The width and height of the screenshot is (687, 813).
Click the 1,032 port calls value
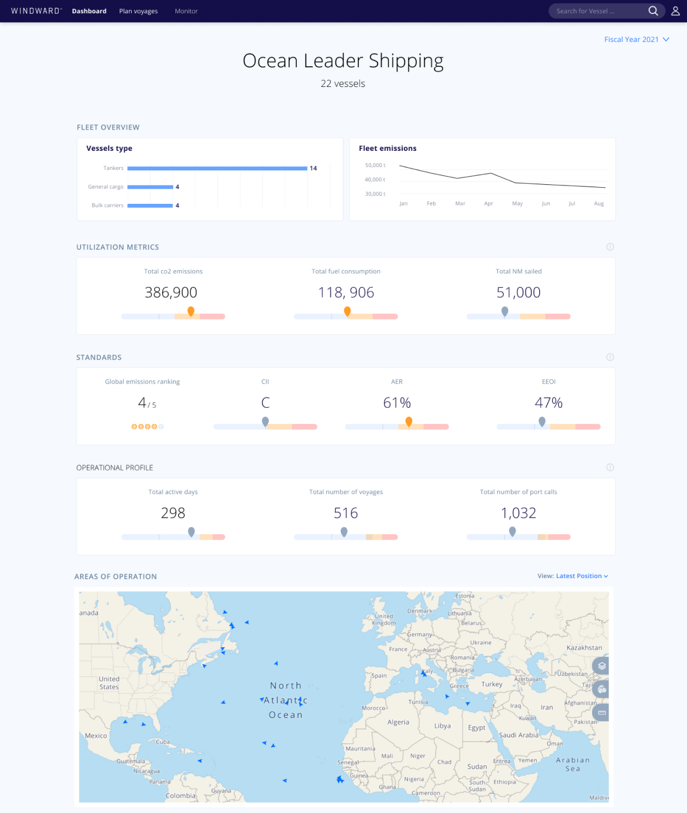(518, 513)
